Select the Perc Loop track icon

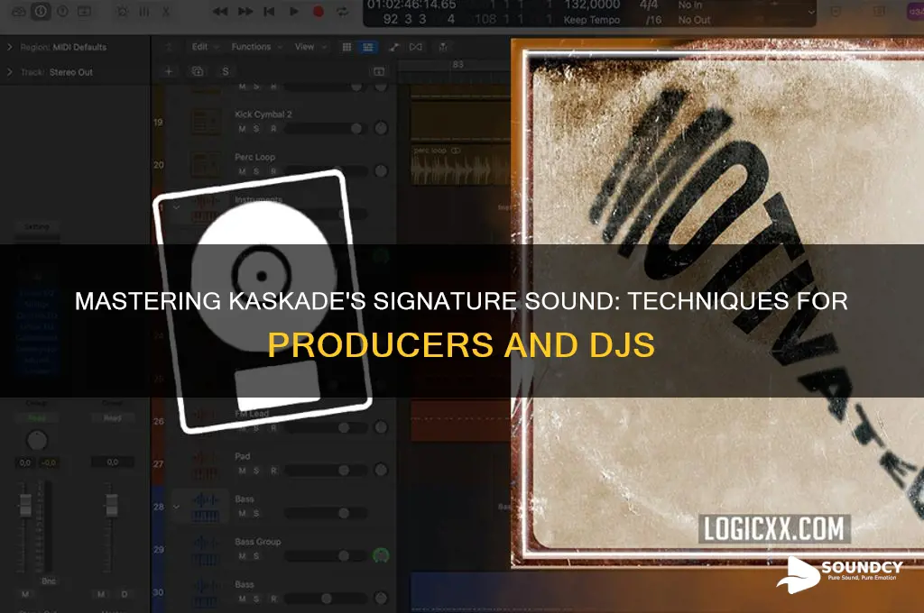207,165
